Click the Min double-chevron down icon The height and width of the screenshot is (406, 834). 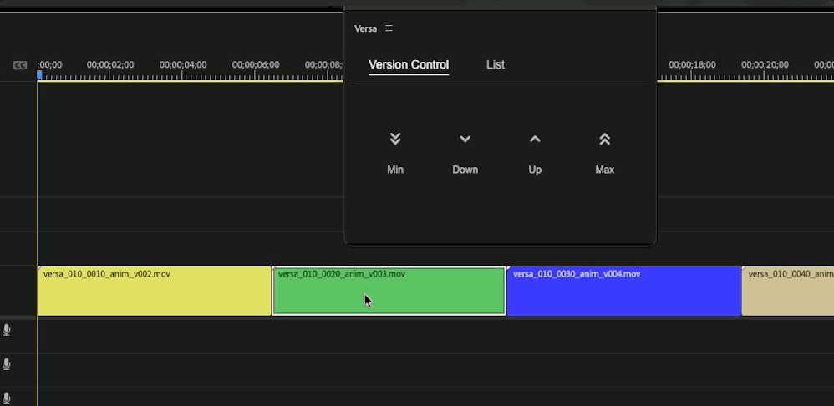click(395, 140)
